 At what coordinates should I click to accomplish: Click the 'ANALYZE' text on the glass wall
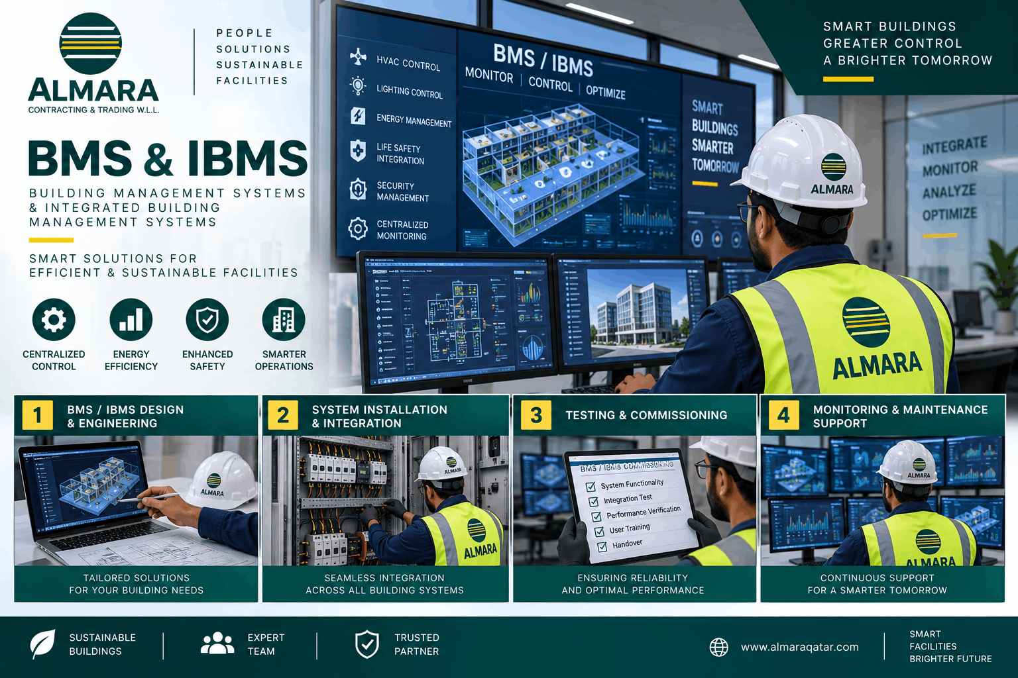pyautogui.click(x=949, y=191)
